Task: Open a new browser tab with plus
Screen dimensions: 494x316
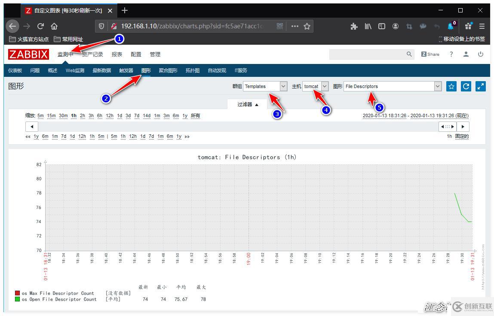Action: point(124,10)
